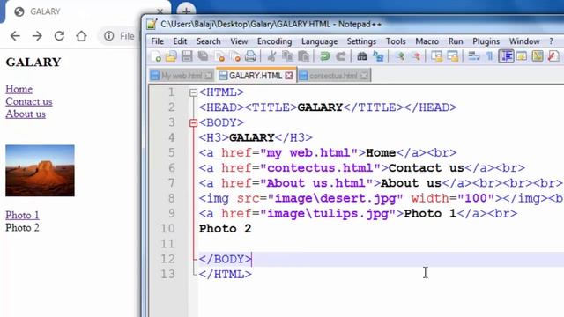The height and width of the screenshot is (317, 564).
Task: Open the Window menu
Action: coord(524,41)
